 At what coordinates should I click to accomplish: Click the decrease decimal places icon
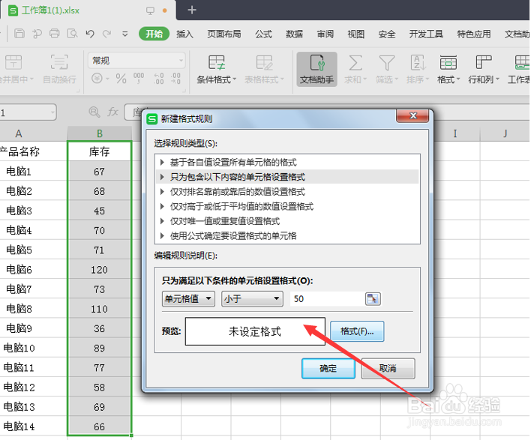coord(175,79)
